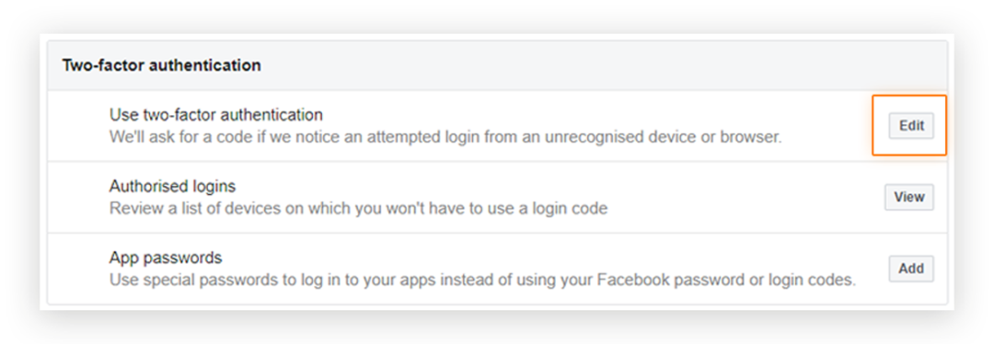Click the 'Authorised logins' heading text
994x344 pixels.
[x=172, y=187]
